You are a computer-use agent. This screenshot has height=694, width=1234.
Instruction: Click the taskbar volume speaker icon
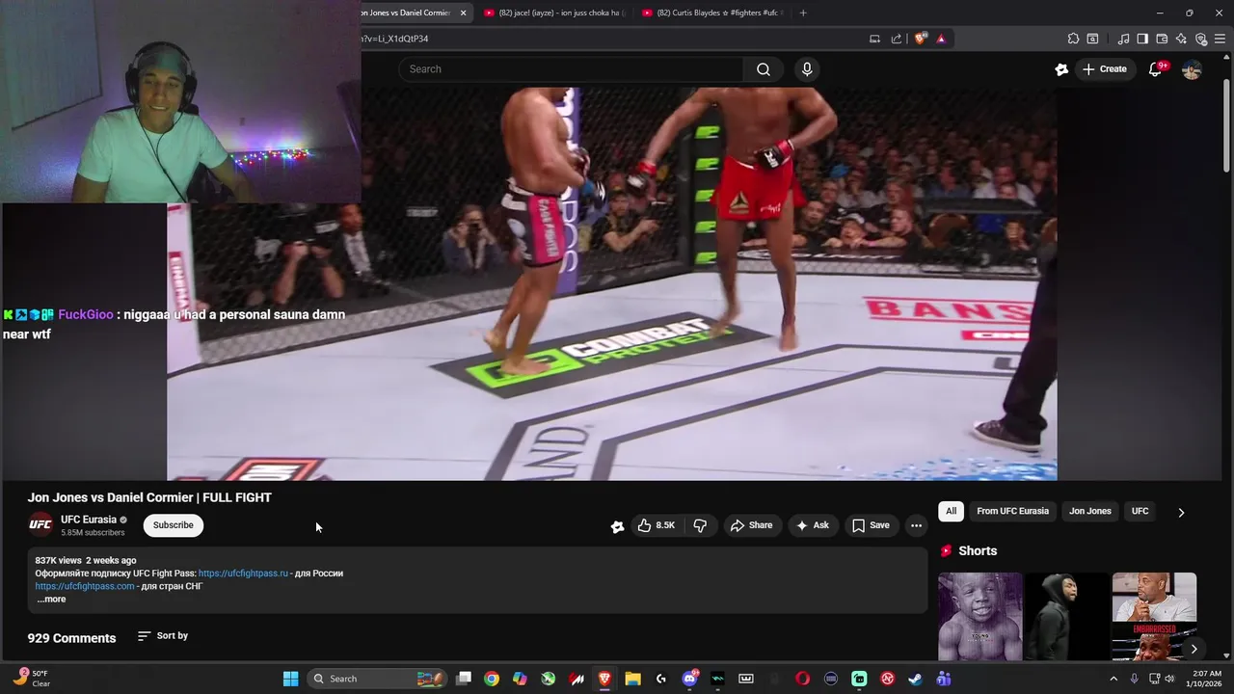point(1169,679)
